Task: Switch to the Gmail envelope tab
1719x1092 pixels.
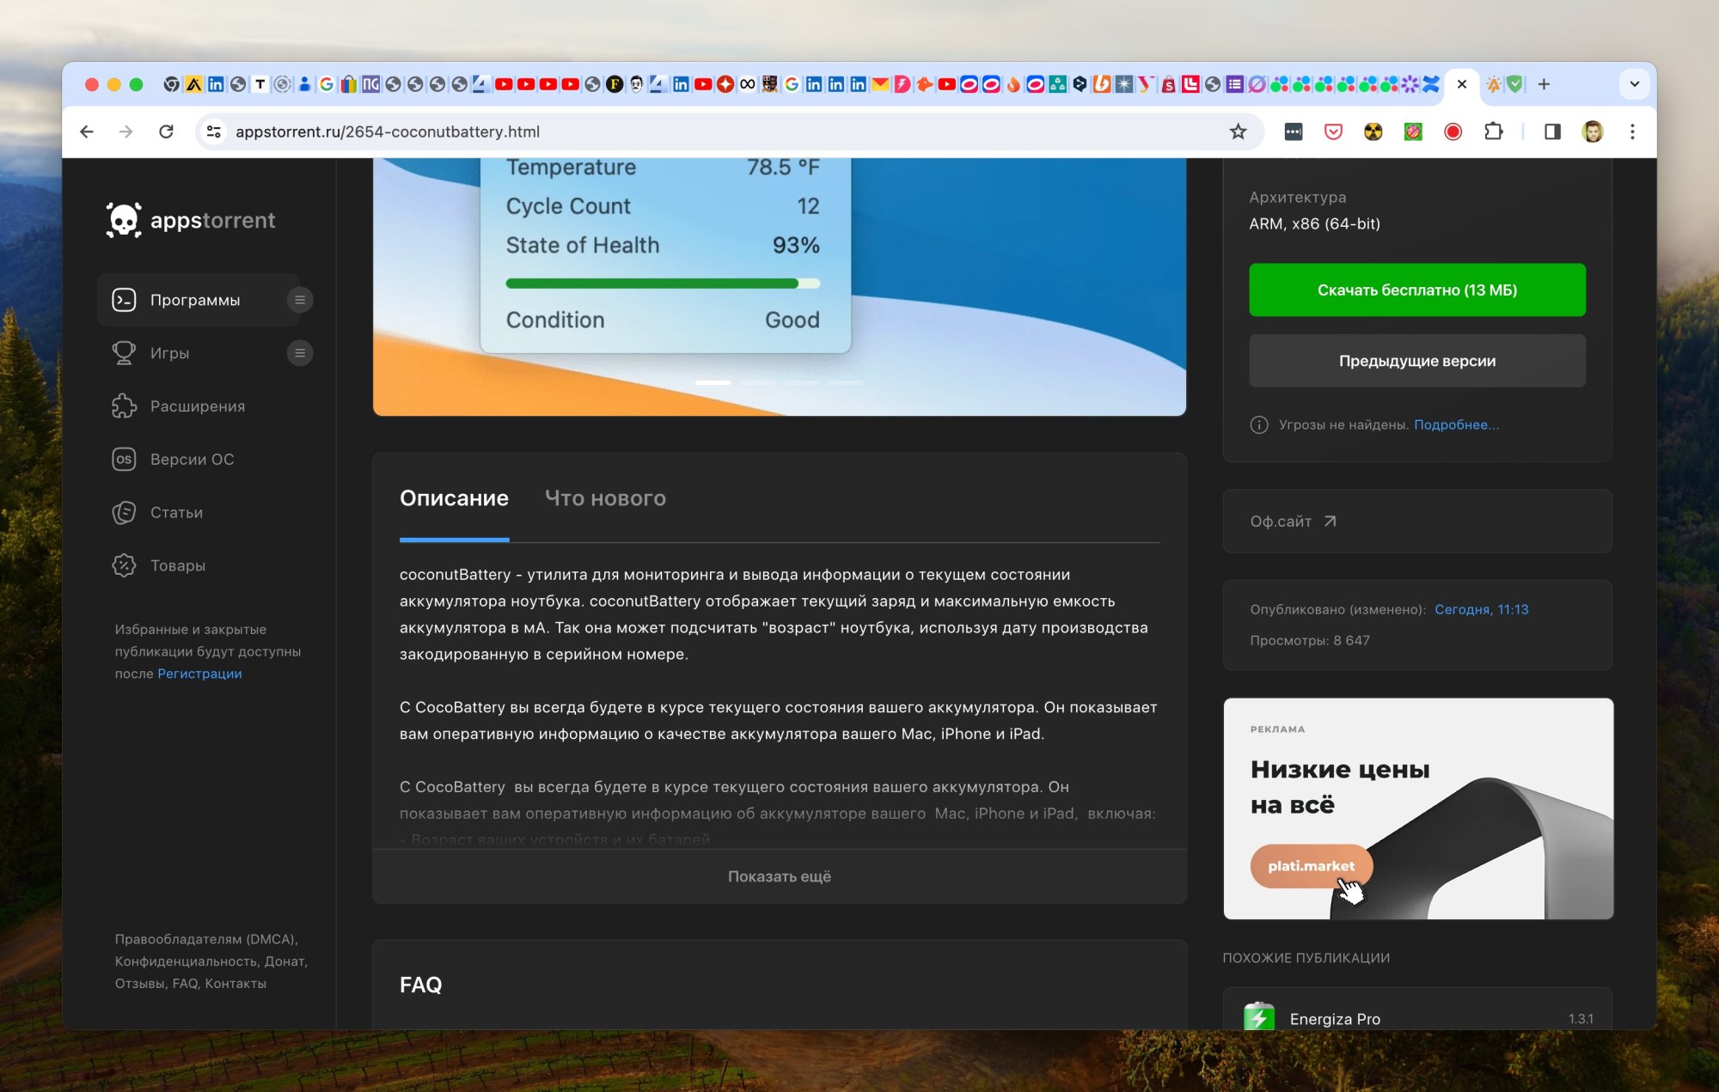Action: tap(880, 84)
